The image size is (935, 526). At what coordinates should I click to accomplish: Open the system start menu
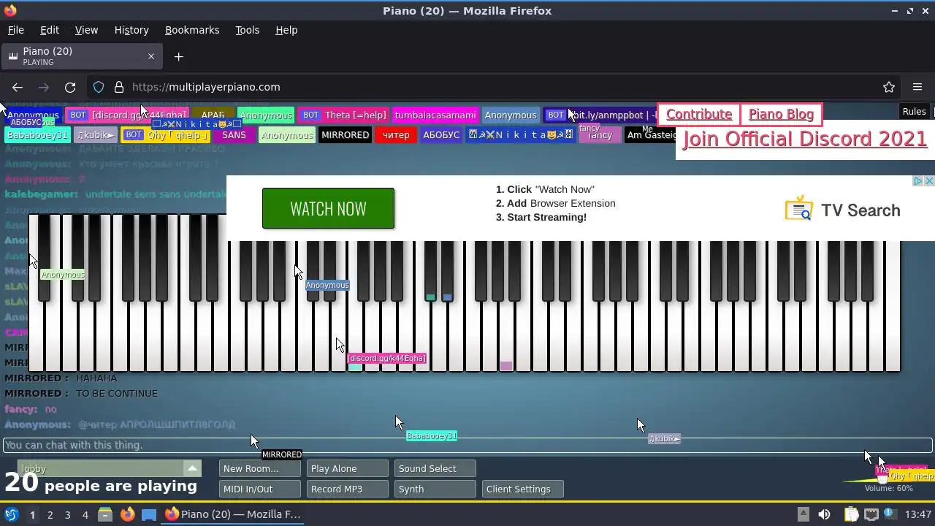tap(12, 514)
